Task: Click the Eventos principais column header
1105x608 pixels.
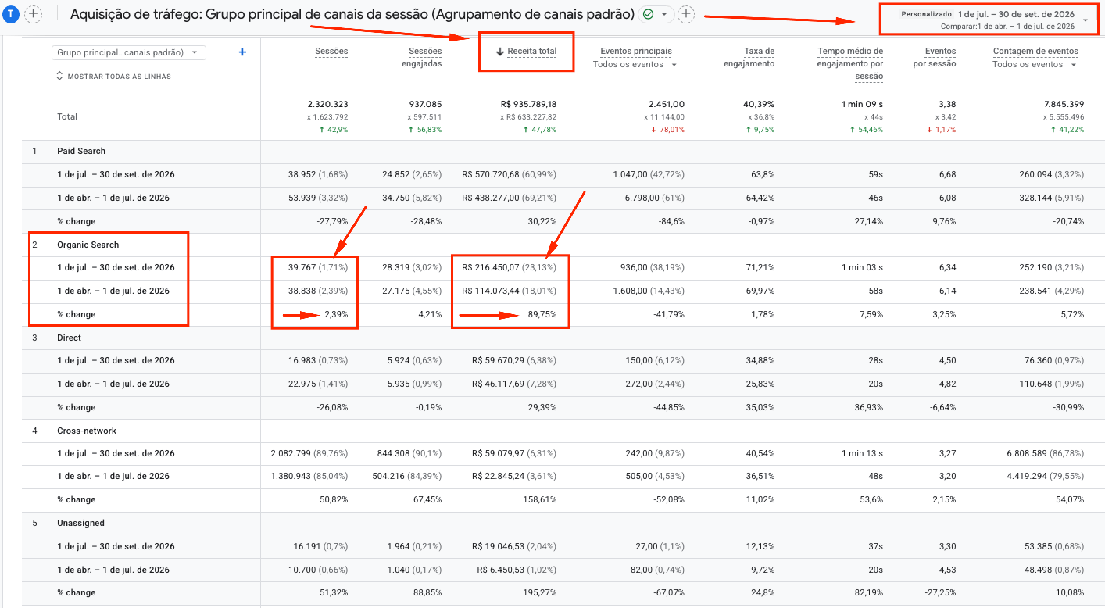Action: tap(636, 51)
